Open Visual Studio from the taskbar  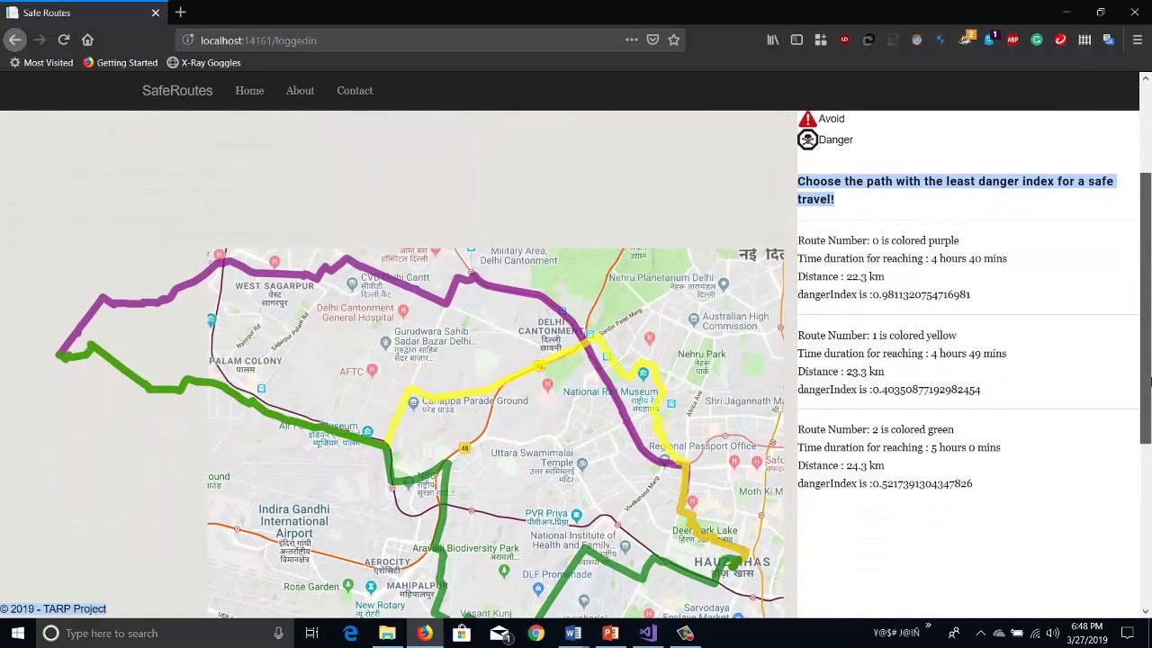pyautogui.click(x=648, y=633)
